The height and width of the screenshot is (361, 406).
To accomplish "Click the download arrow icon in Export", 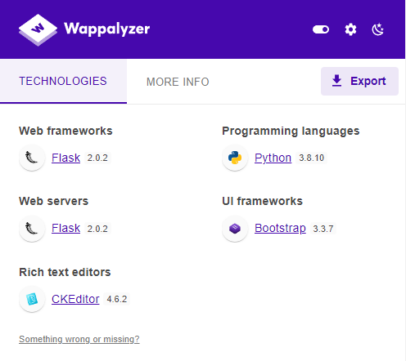I will coord(336,81).
